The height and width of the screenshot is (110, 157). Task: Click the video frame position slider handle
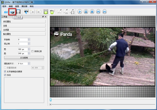click(x=51, y=100)
